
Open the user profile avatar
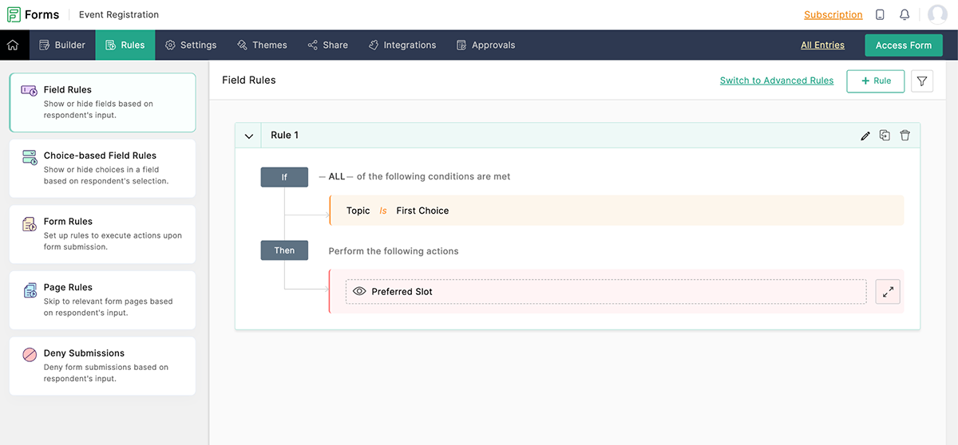936,15
